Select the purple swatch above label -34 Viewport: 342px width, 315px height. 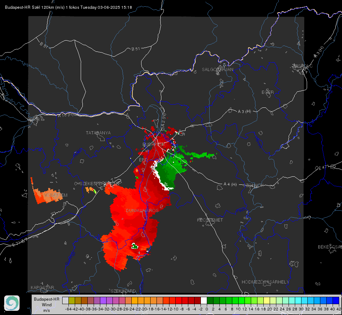click(x=103, y=300)
